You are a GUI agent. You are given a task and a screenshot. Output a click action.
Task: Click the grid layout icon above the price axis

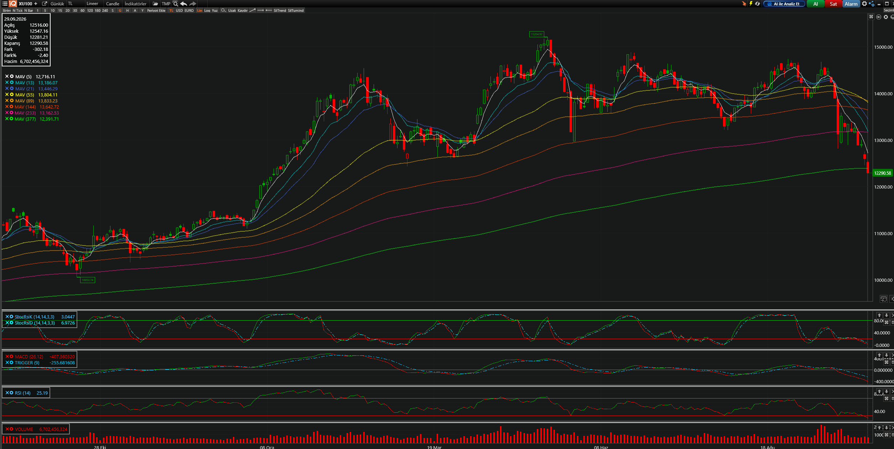[x=871, y=17]
